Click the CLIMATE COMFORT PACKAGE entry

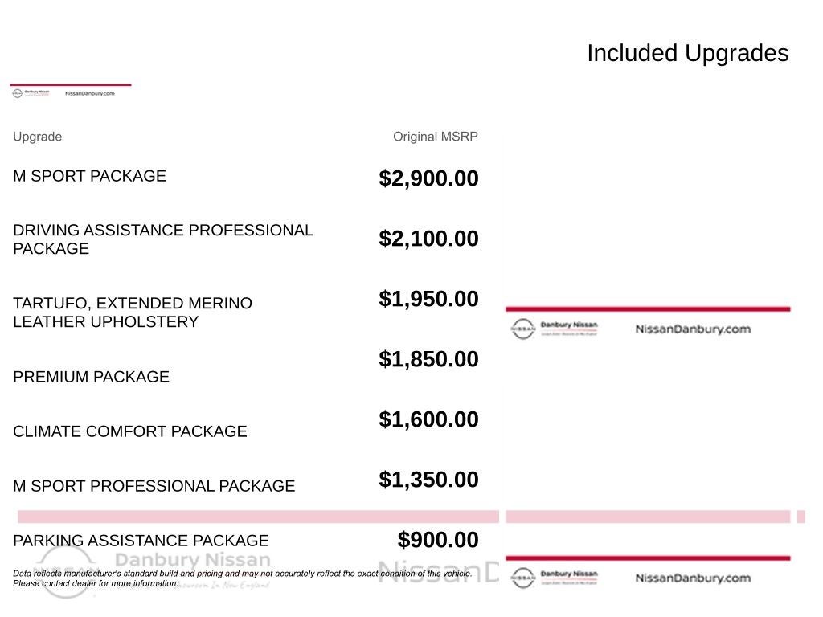[130, 431]
